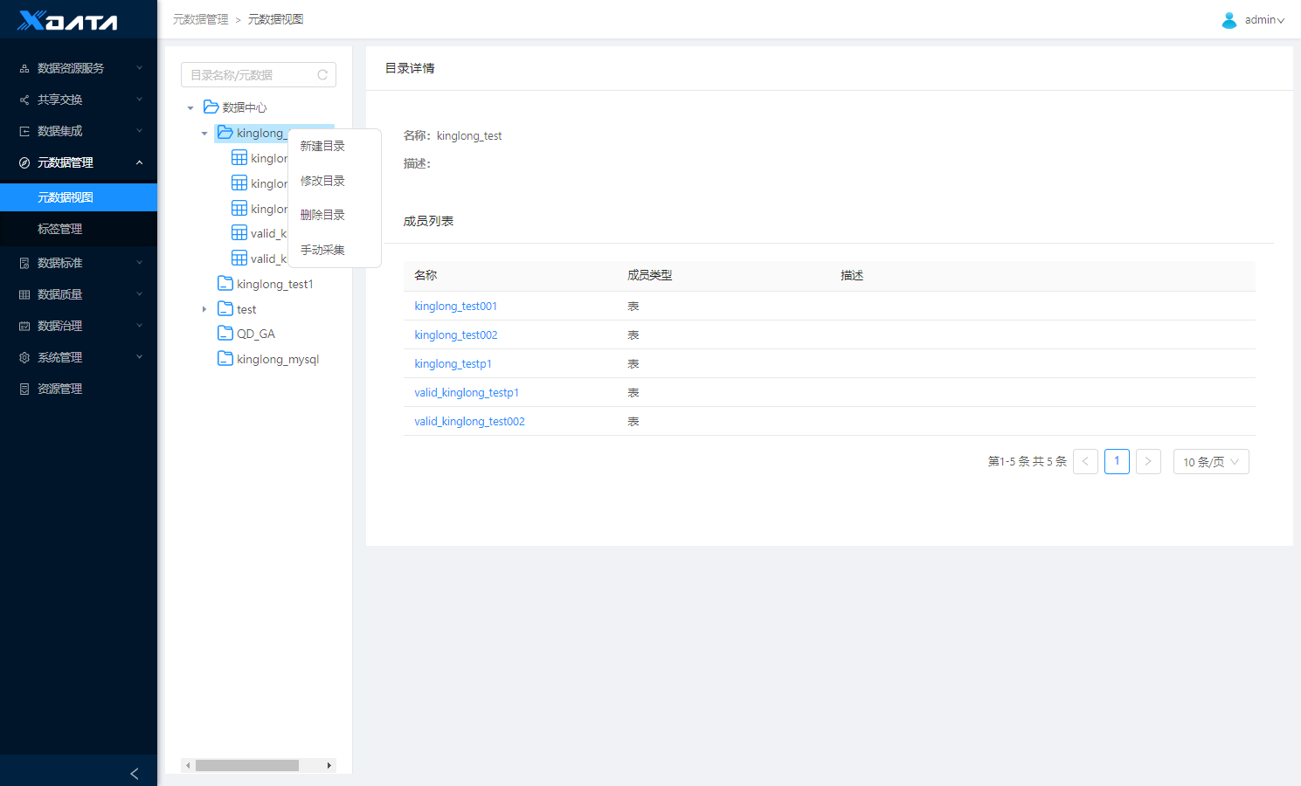
Task: Click the QD_GA folder icon
Action: click(225, 333)
